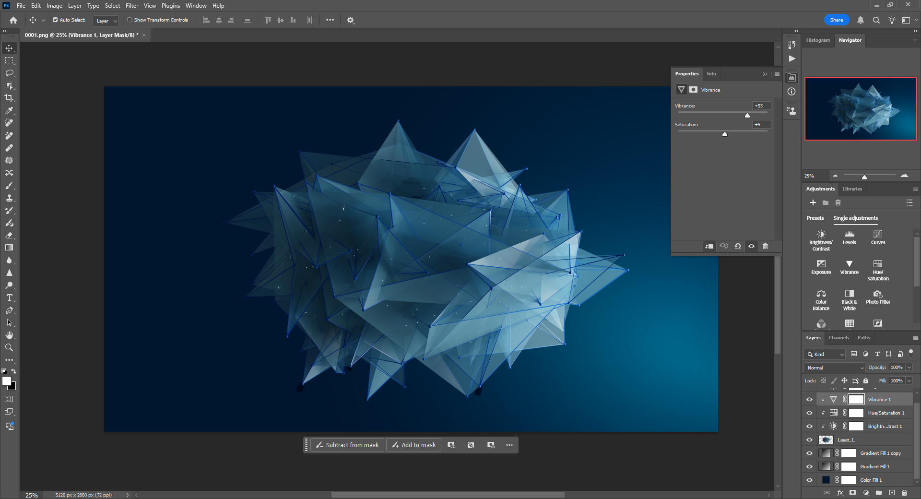Open the layer Kind filter dropdown

(825, 354)
